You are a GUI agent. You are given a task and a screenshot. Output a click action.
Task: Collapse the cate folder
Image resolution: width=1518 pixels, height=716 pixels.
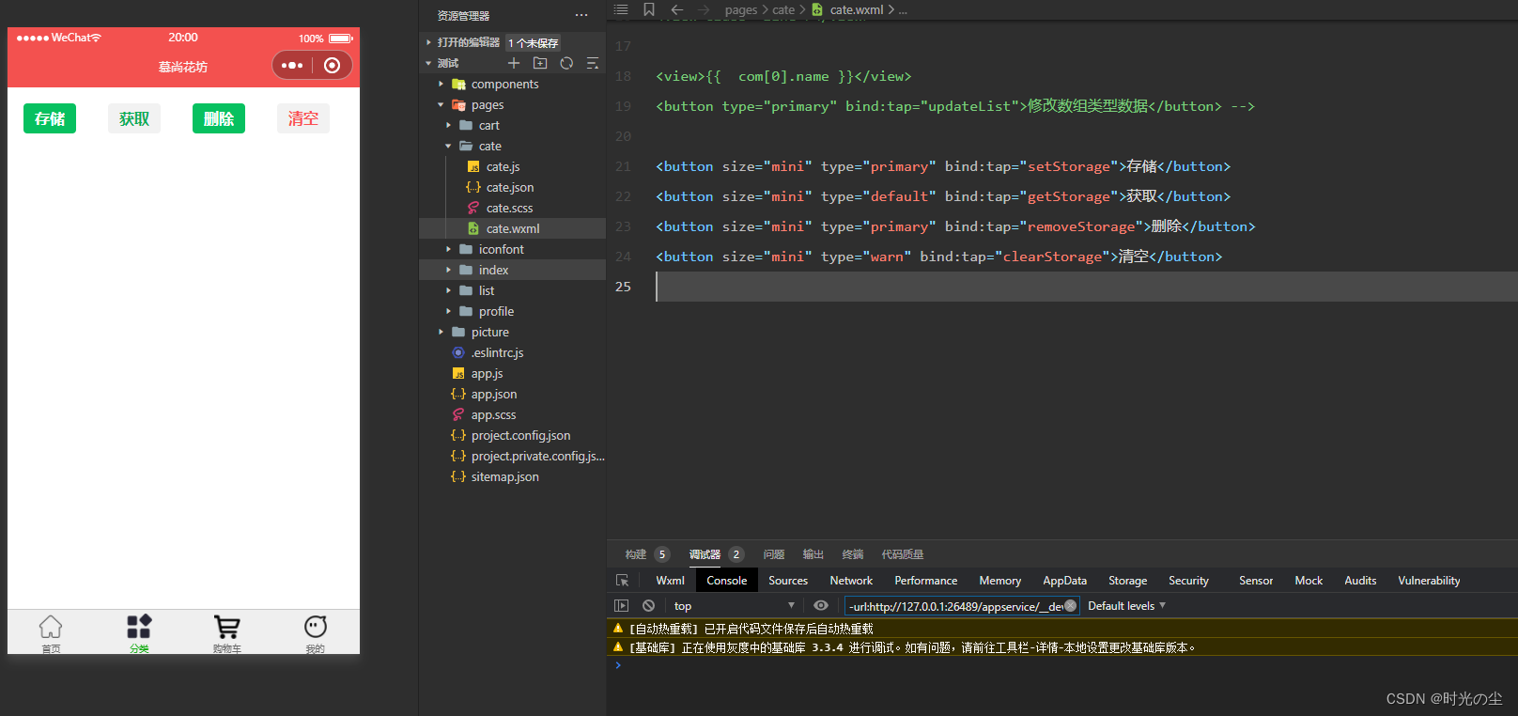coord(448,146)
